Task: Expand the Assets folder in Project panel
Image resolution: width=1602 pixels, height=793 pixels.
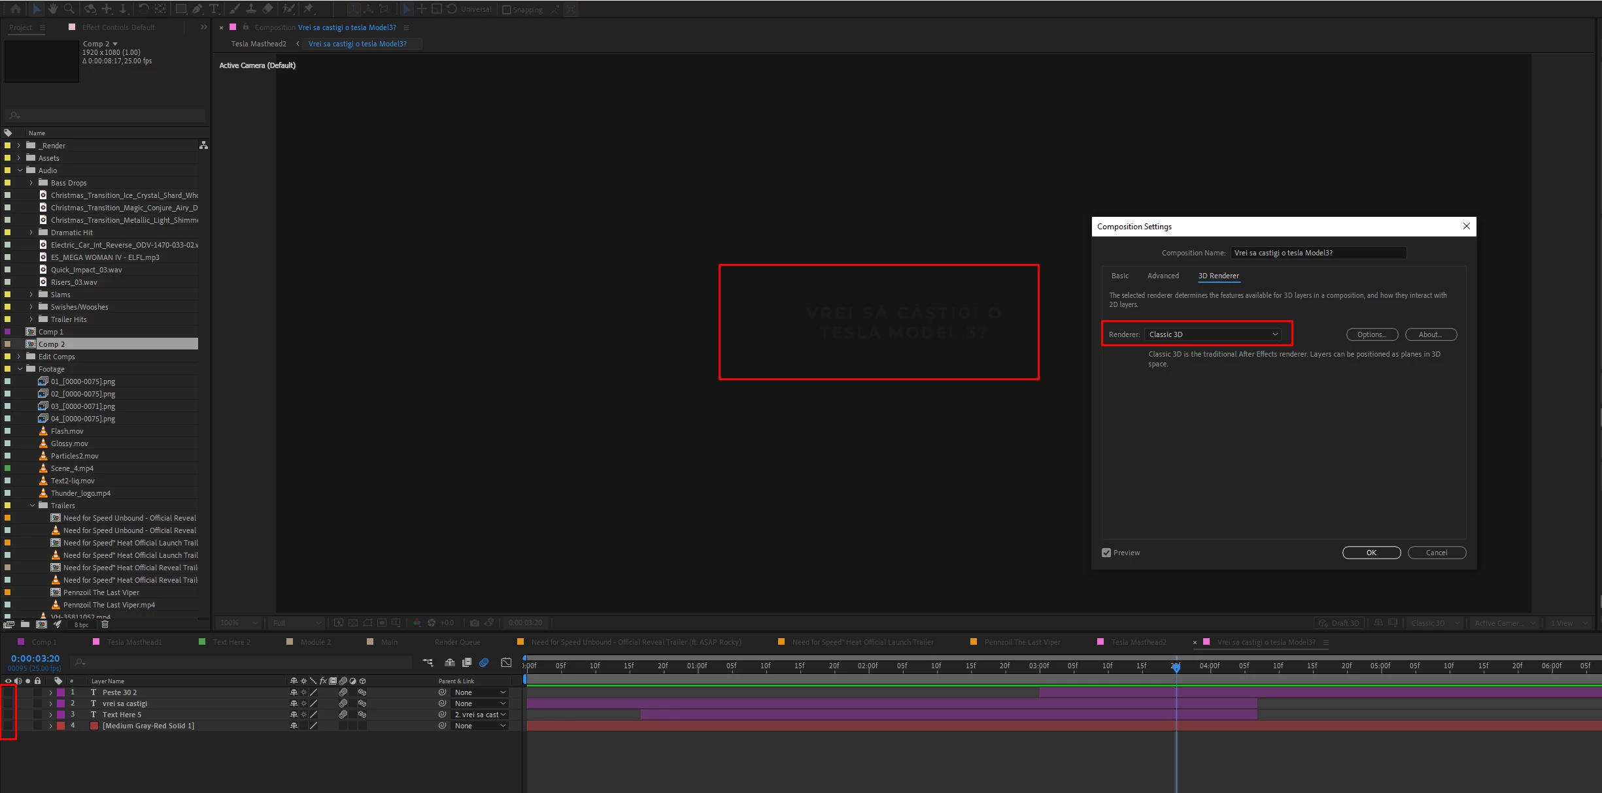Action: tap(19, 158)
